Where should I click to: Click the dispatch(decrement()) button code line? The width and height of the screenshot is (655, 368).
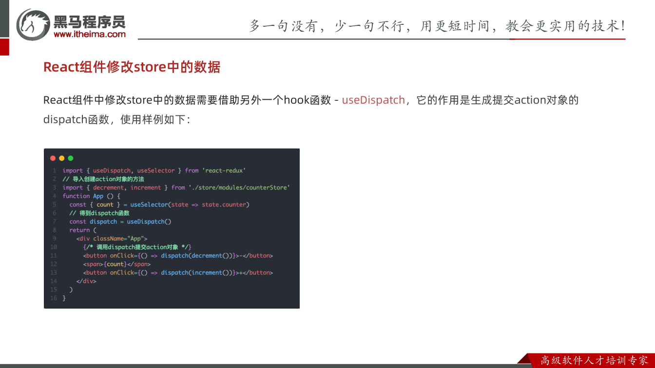point(178,256)
